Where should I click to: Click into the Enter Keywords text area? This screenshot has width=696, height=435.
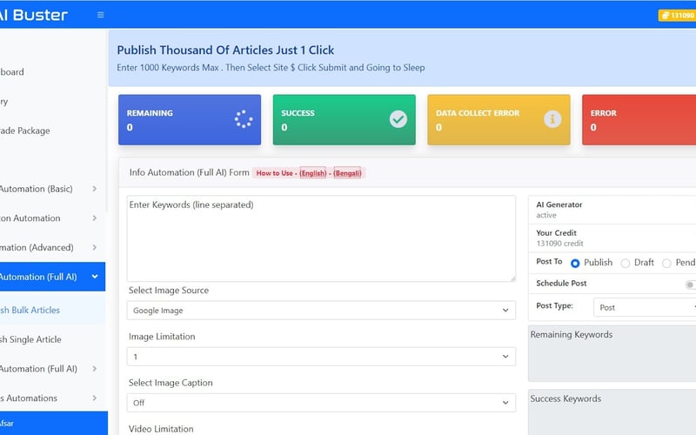point(321,238)
